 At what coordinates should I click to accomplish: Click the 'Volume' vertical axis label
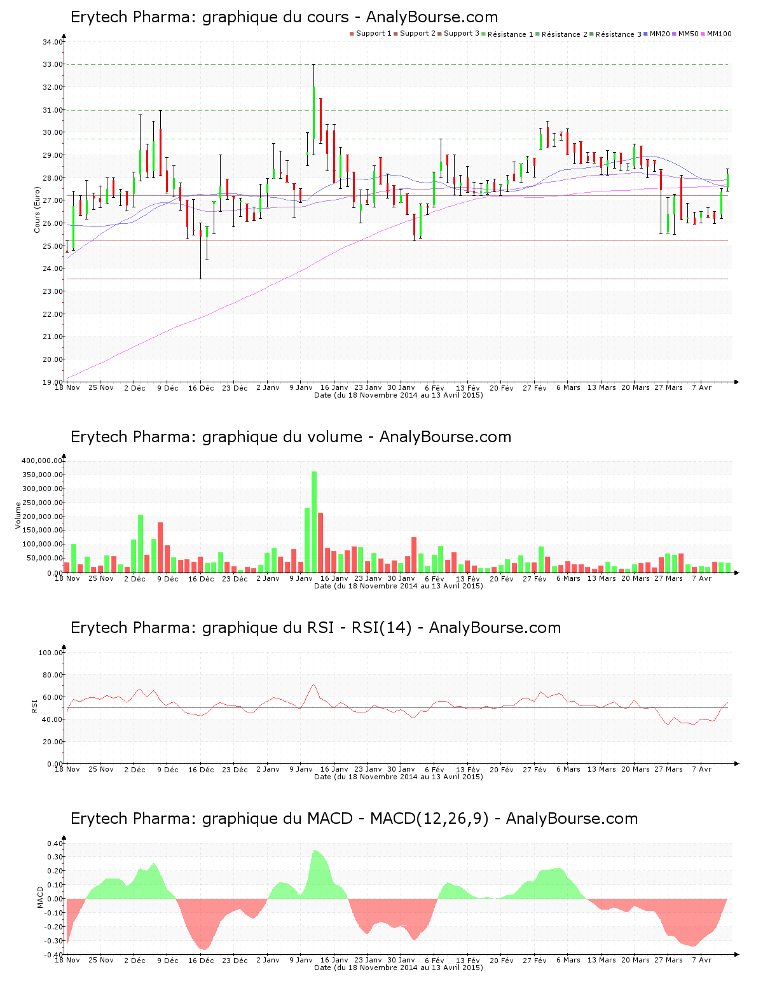click(18, 515)
